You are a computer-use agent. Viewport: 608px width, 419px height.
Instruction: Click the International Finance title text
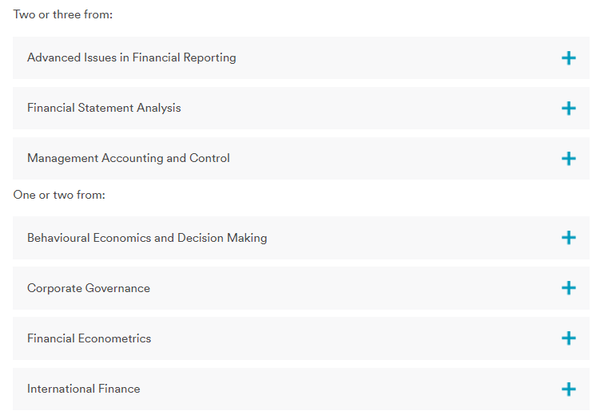coord(84,389)
